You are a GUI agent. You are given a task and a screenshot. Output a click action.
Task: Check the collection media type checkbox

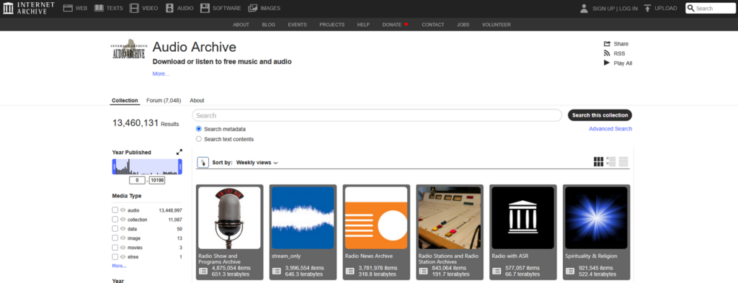click(115, 220)
